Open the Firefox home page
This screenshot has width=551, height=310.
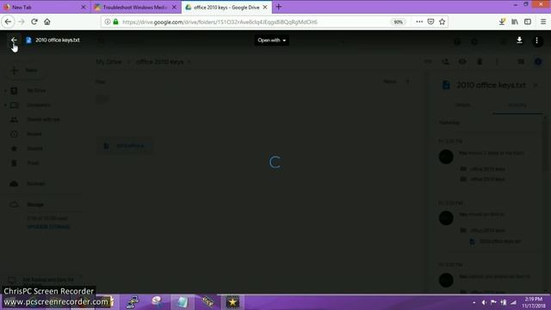[x=47, y=22]
